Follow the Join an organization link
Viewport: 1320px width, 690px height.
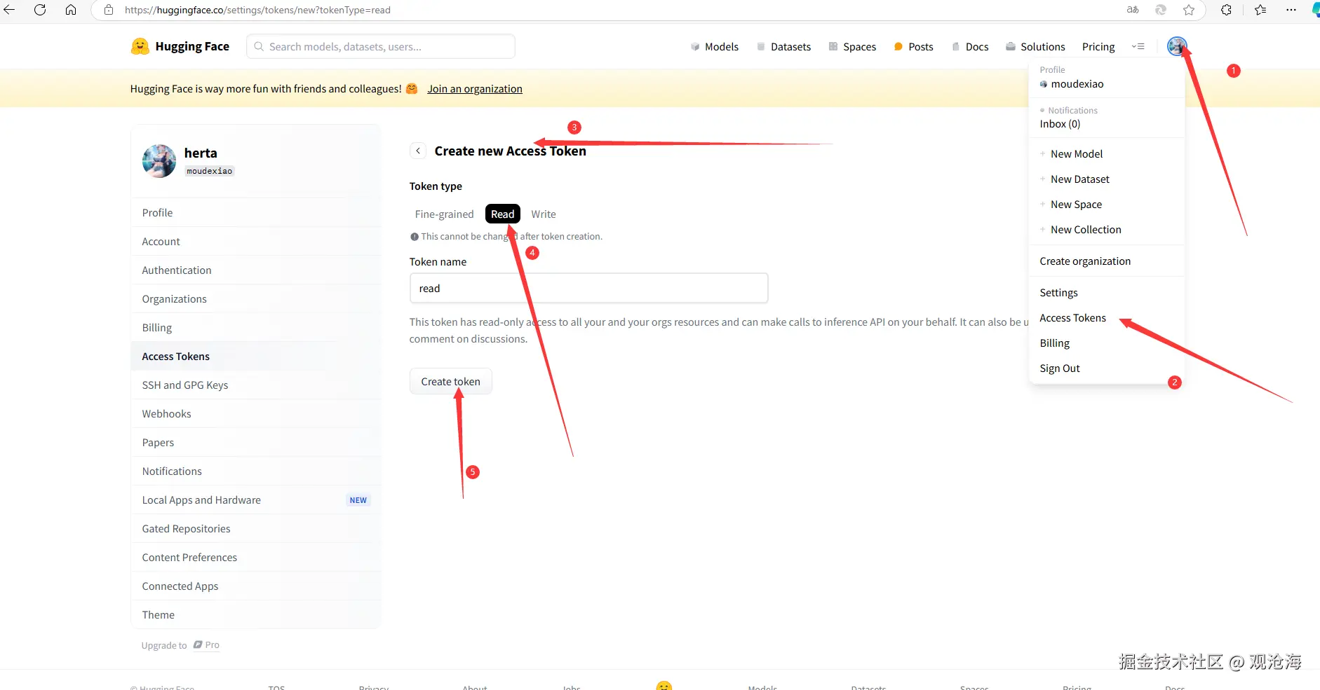coord(475,89)
